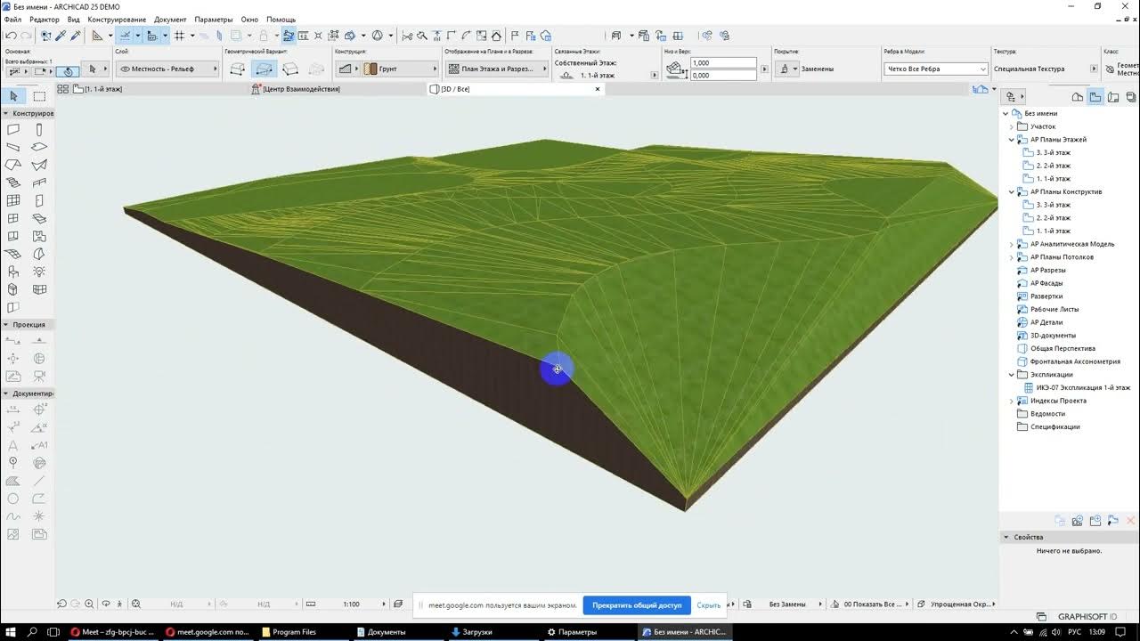Toggle the guide lines button
Viewport: 1140px width, 641px height.
click(126, 36)
